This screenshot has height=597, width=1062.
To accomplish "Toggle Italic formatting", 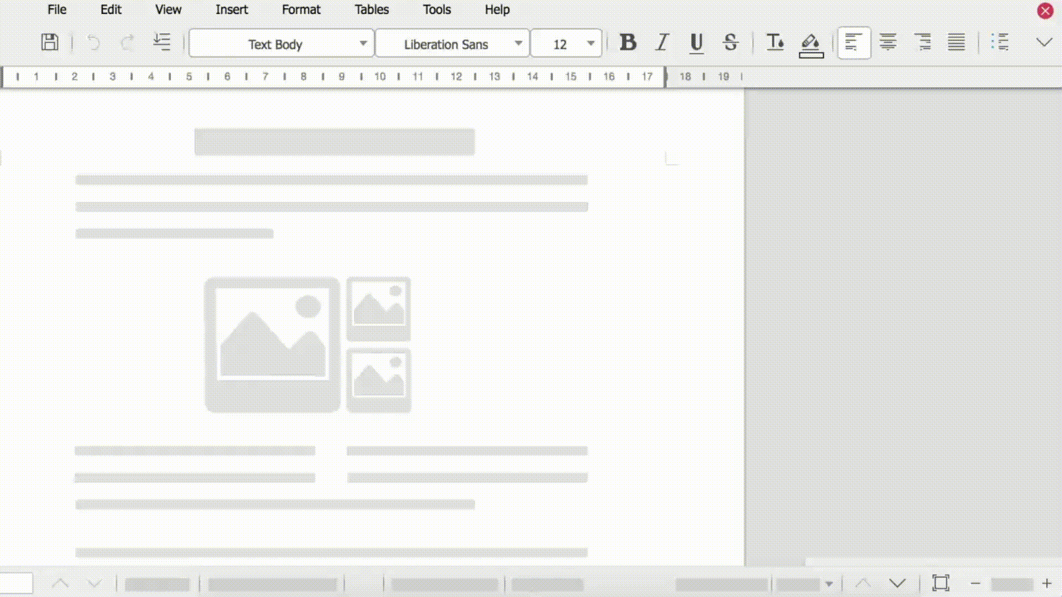I will (x=662, y=43).
